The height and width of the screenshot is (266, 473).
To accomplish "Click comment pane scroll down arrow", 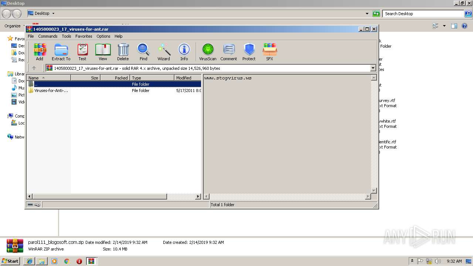I will point(374,191).
